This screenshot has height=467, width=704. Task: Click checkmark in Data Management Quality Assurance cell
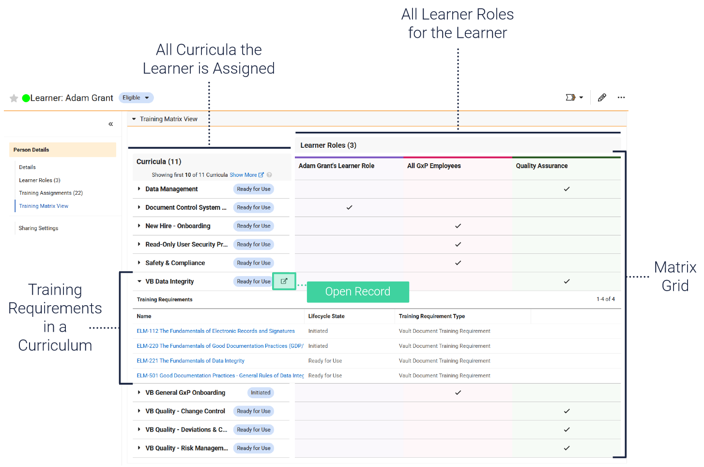coord(566,189)
